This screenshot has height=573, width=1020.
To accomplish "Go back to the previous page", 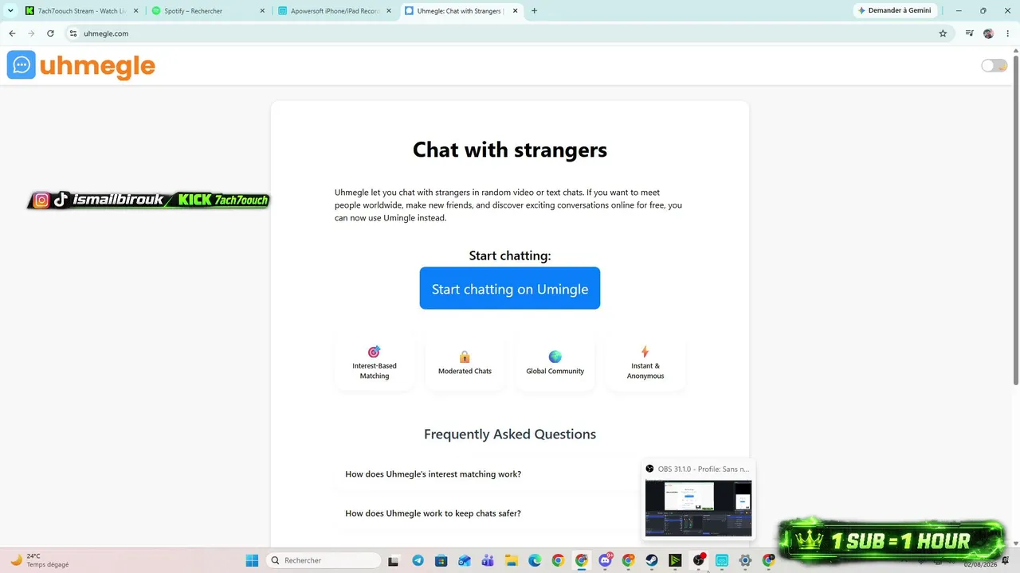I will click(x=12, y=33).
